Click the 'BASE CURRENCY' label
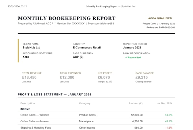Screen dimensions: 193x130 [83, 53]
